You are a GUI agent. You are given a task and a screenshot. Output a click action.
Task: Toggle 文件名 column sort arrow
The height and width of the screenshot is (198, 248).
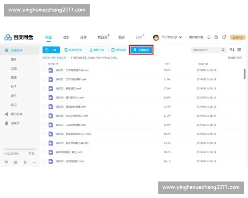[x=57, y=64]
